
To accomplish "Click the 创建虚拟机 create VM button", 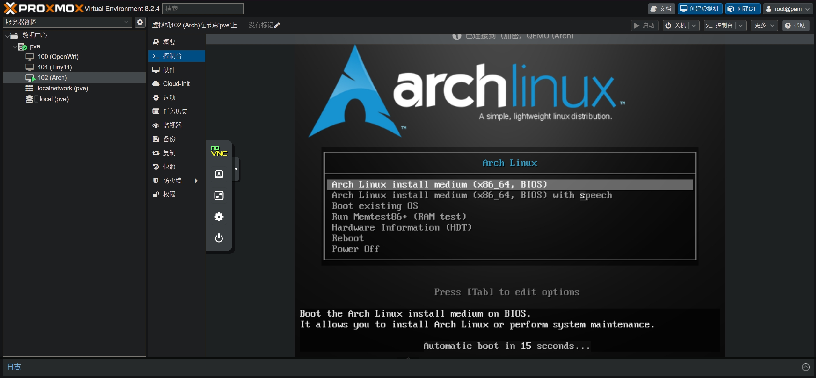I will click(x=700, y=9).
